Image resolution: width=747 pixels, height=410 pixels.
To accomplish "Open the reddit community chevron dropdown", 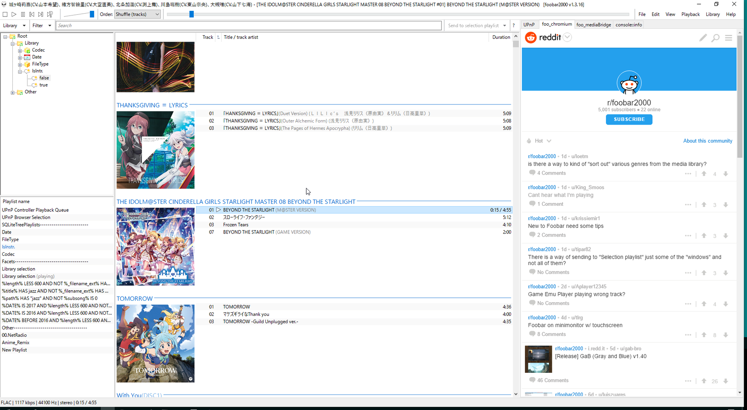I will (x=567, y=37).
